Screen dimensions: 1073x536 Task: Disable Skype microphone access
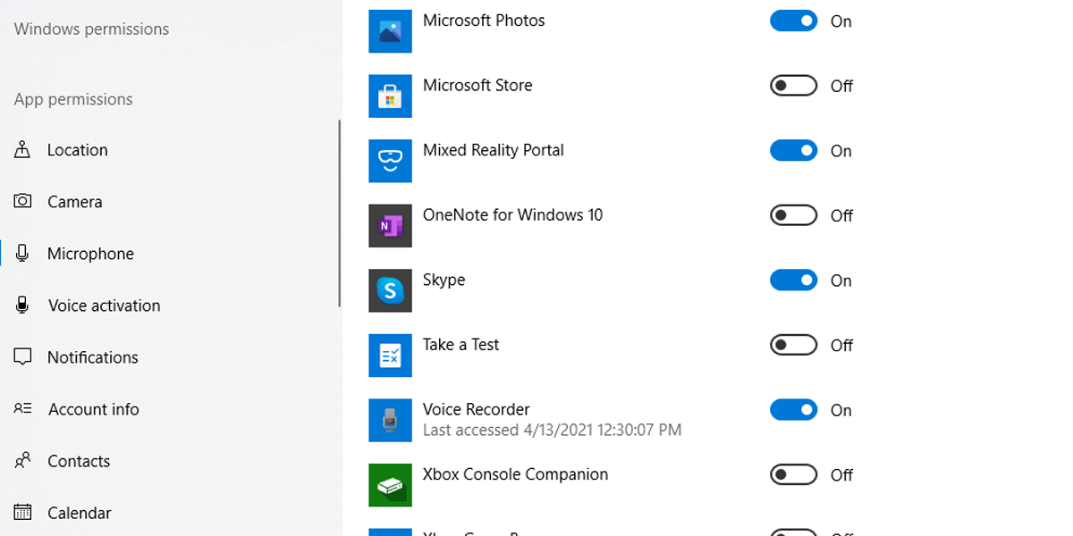(x=792, y=280)
